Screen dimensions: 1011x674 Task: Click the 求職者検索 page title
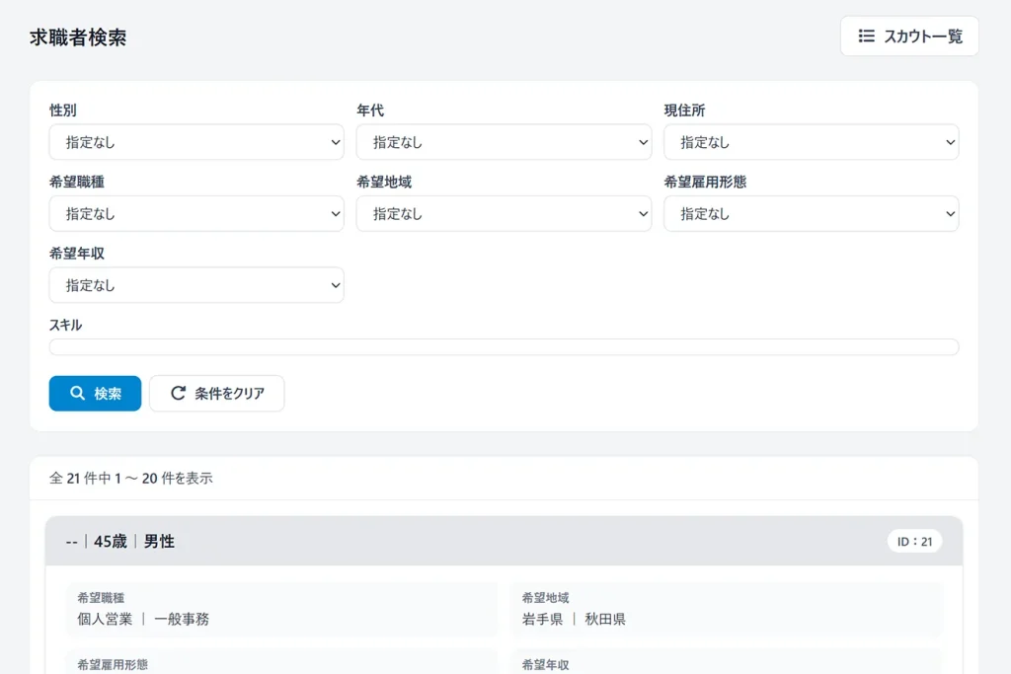tap(78, 37)
